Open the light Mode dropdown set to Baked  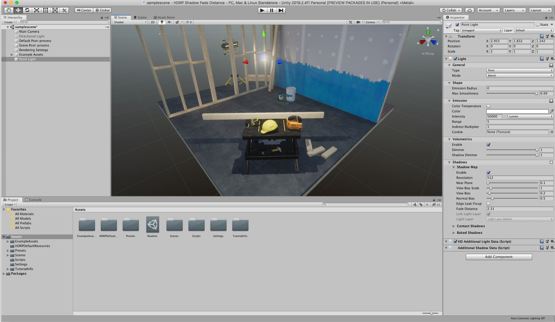[x=519, y=75]
